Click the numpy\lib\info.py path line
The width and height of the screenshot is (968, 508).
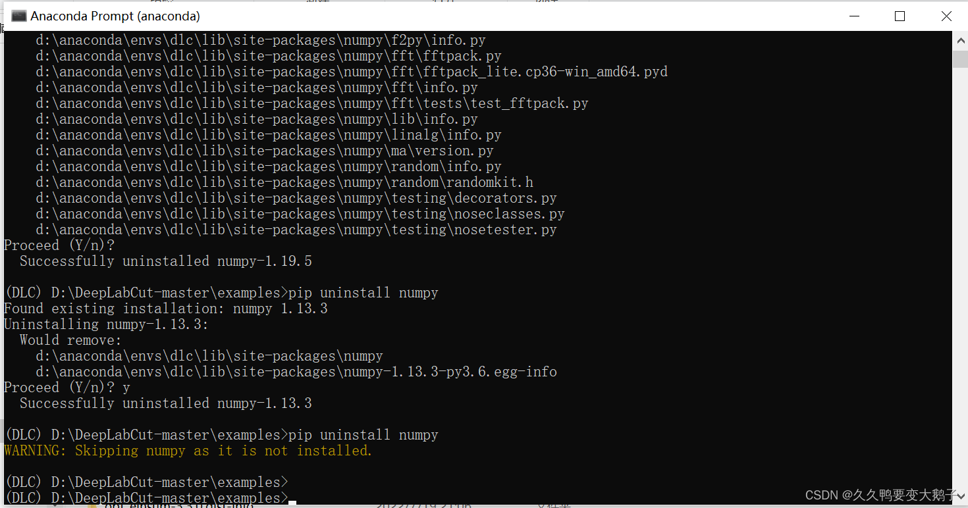tap(257, 119)
